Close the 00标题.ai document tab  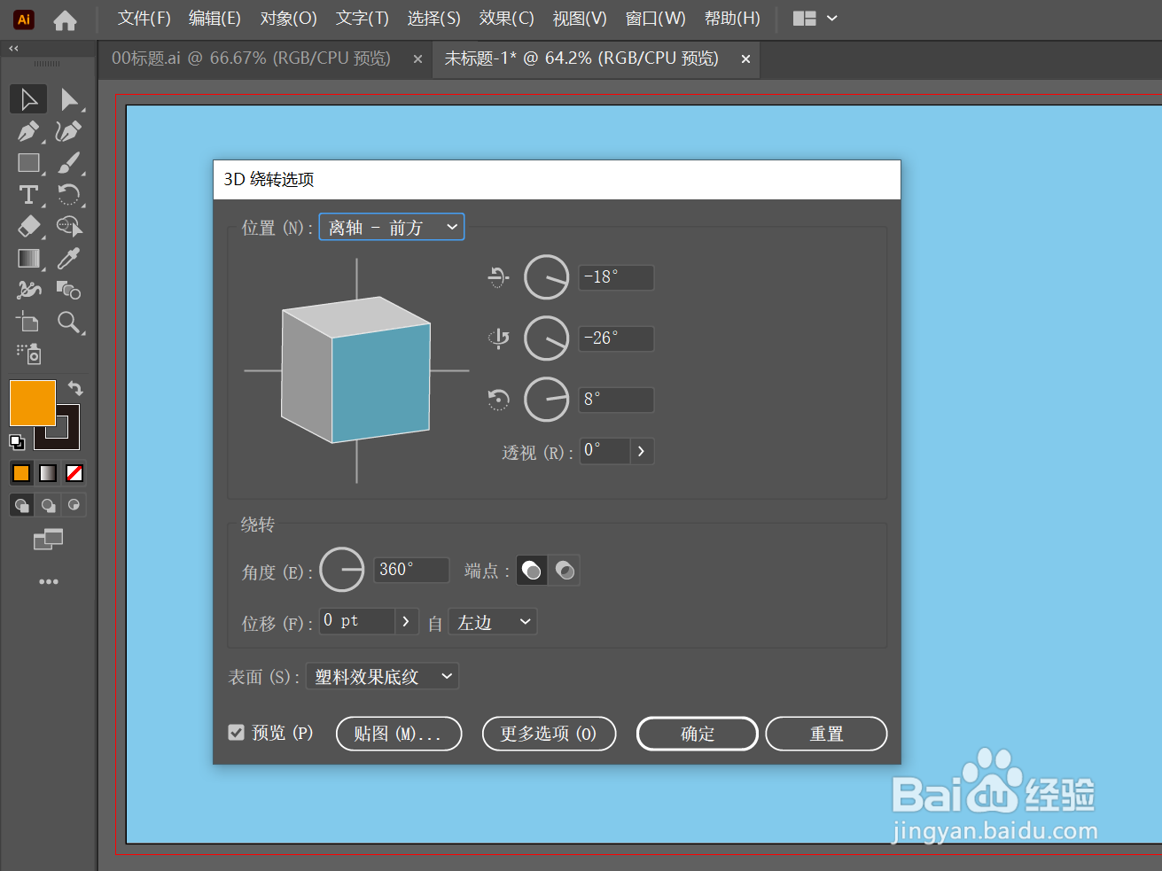[x=417, y=59]
